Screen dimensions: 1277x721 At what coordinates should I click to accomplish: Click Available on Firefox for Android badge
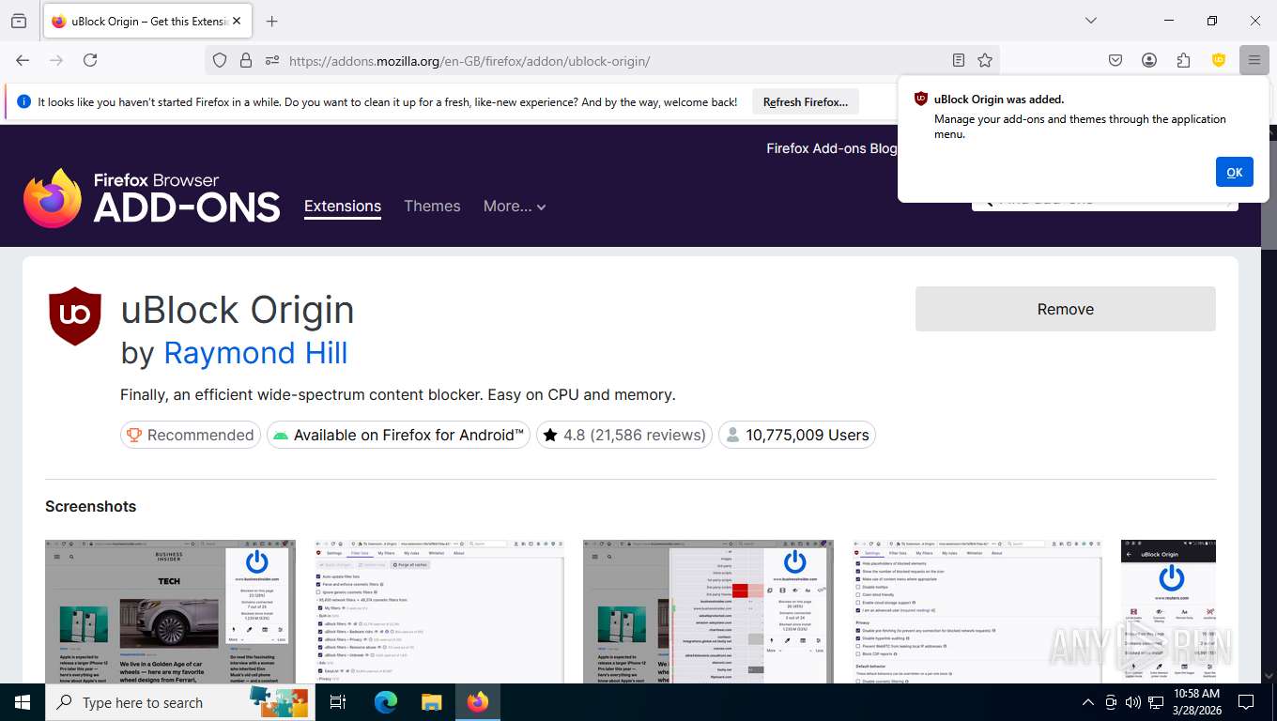(399, 435)
